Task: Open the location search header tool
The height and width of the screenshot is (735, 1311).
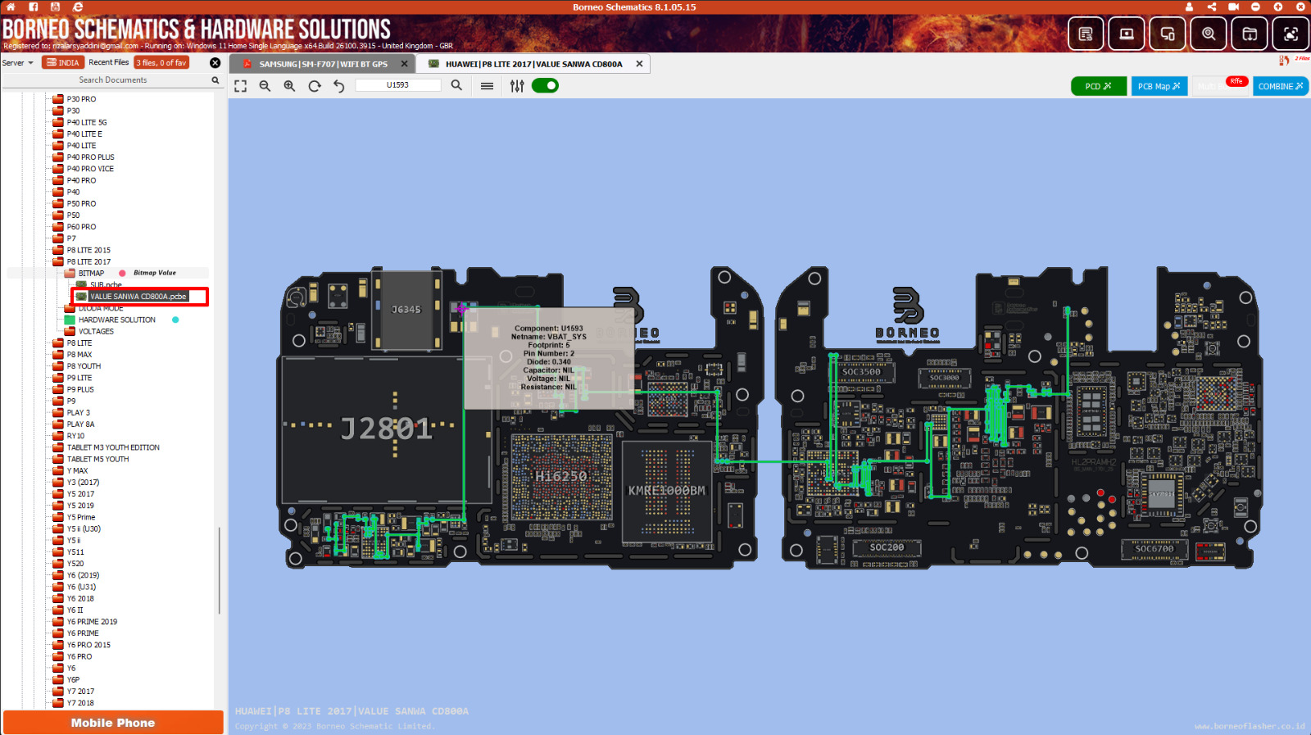Action: pyautogui.click(x=1209, y=34)
